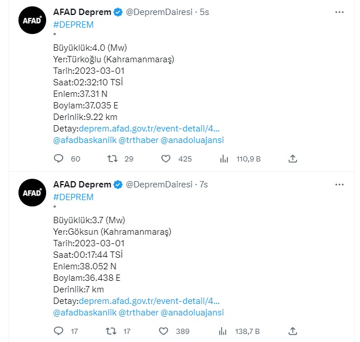Retweet the Türkoğlu 4.0 magnitude tweet
Screen dimensions: 360x342
112,159
